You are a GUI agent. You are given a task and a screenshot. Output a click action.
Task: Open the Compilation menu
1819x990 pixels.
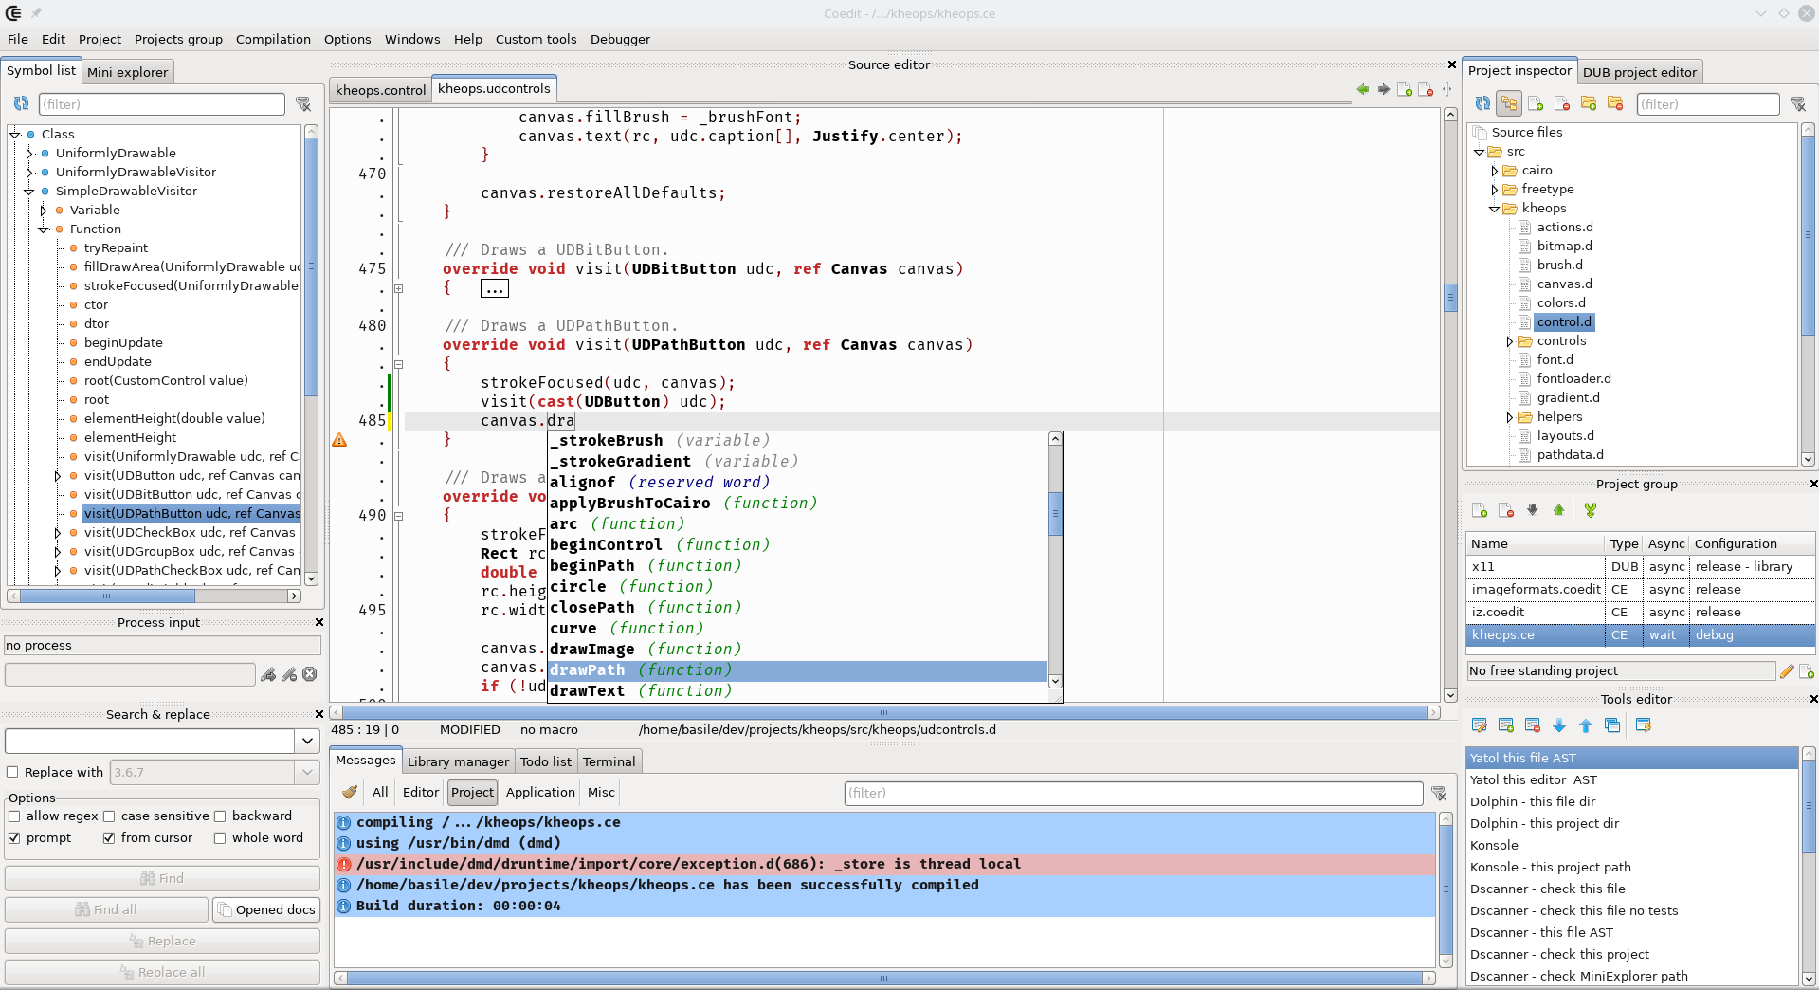[273, 39]
